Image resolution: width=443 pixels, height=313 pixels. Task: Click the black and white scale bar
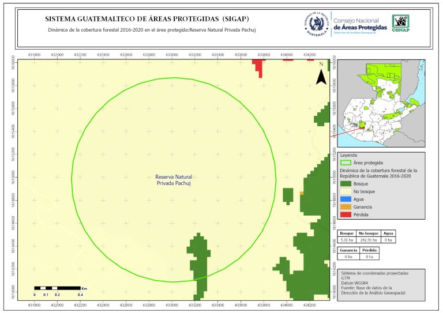pos(57,287)
